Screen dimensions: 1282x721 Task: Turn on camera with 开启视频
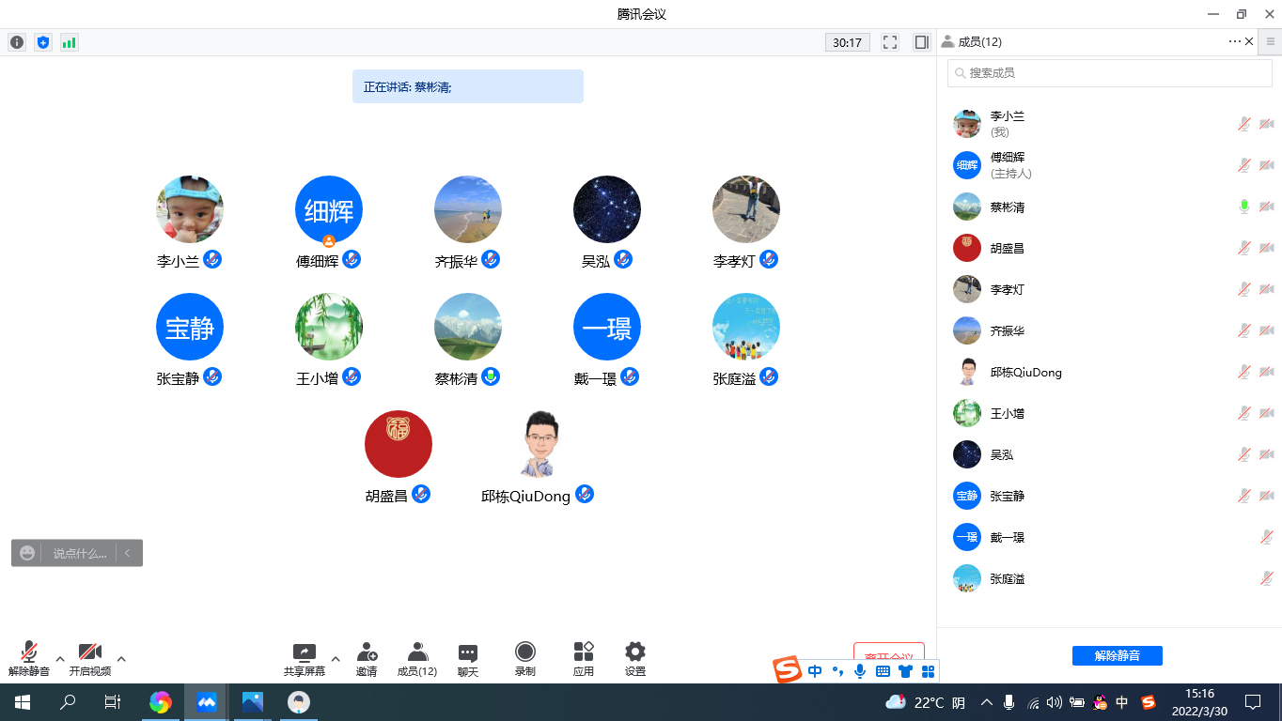89,660
